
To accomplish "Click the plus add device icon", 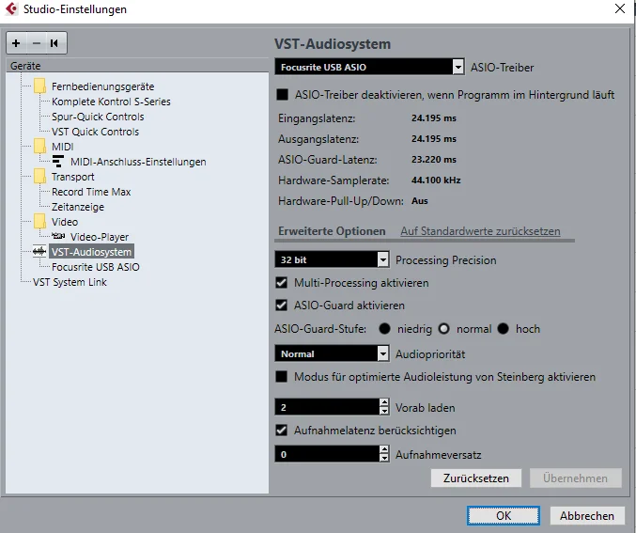I will click(16, 43).
